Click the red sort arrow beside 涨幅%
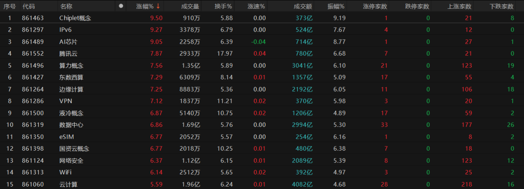Image resolution: width=524 pixels, height=189 pixels. pyautogui.click(x=158, y=6)
